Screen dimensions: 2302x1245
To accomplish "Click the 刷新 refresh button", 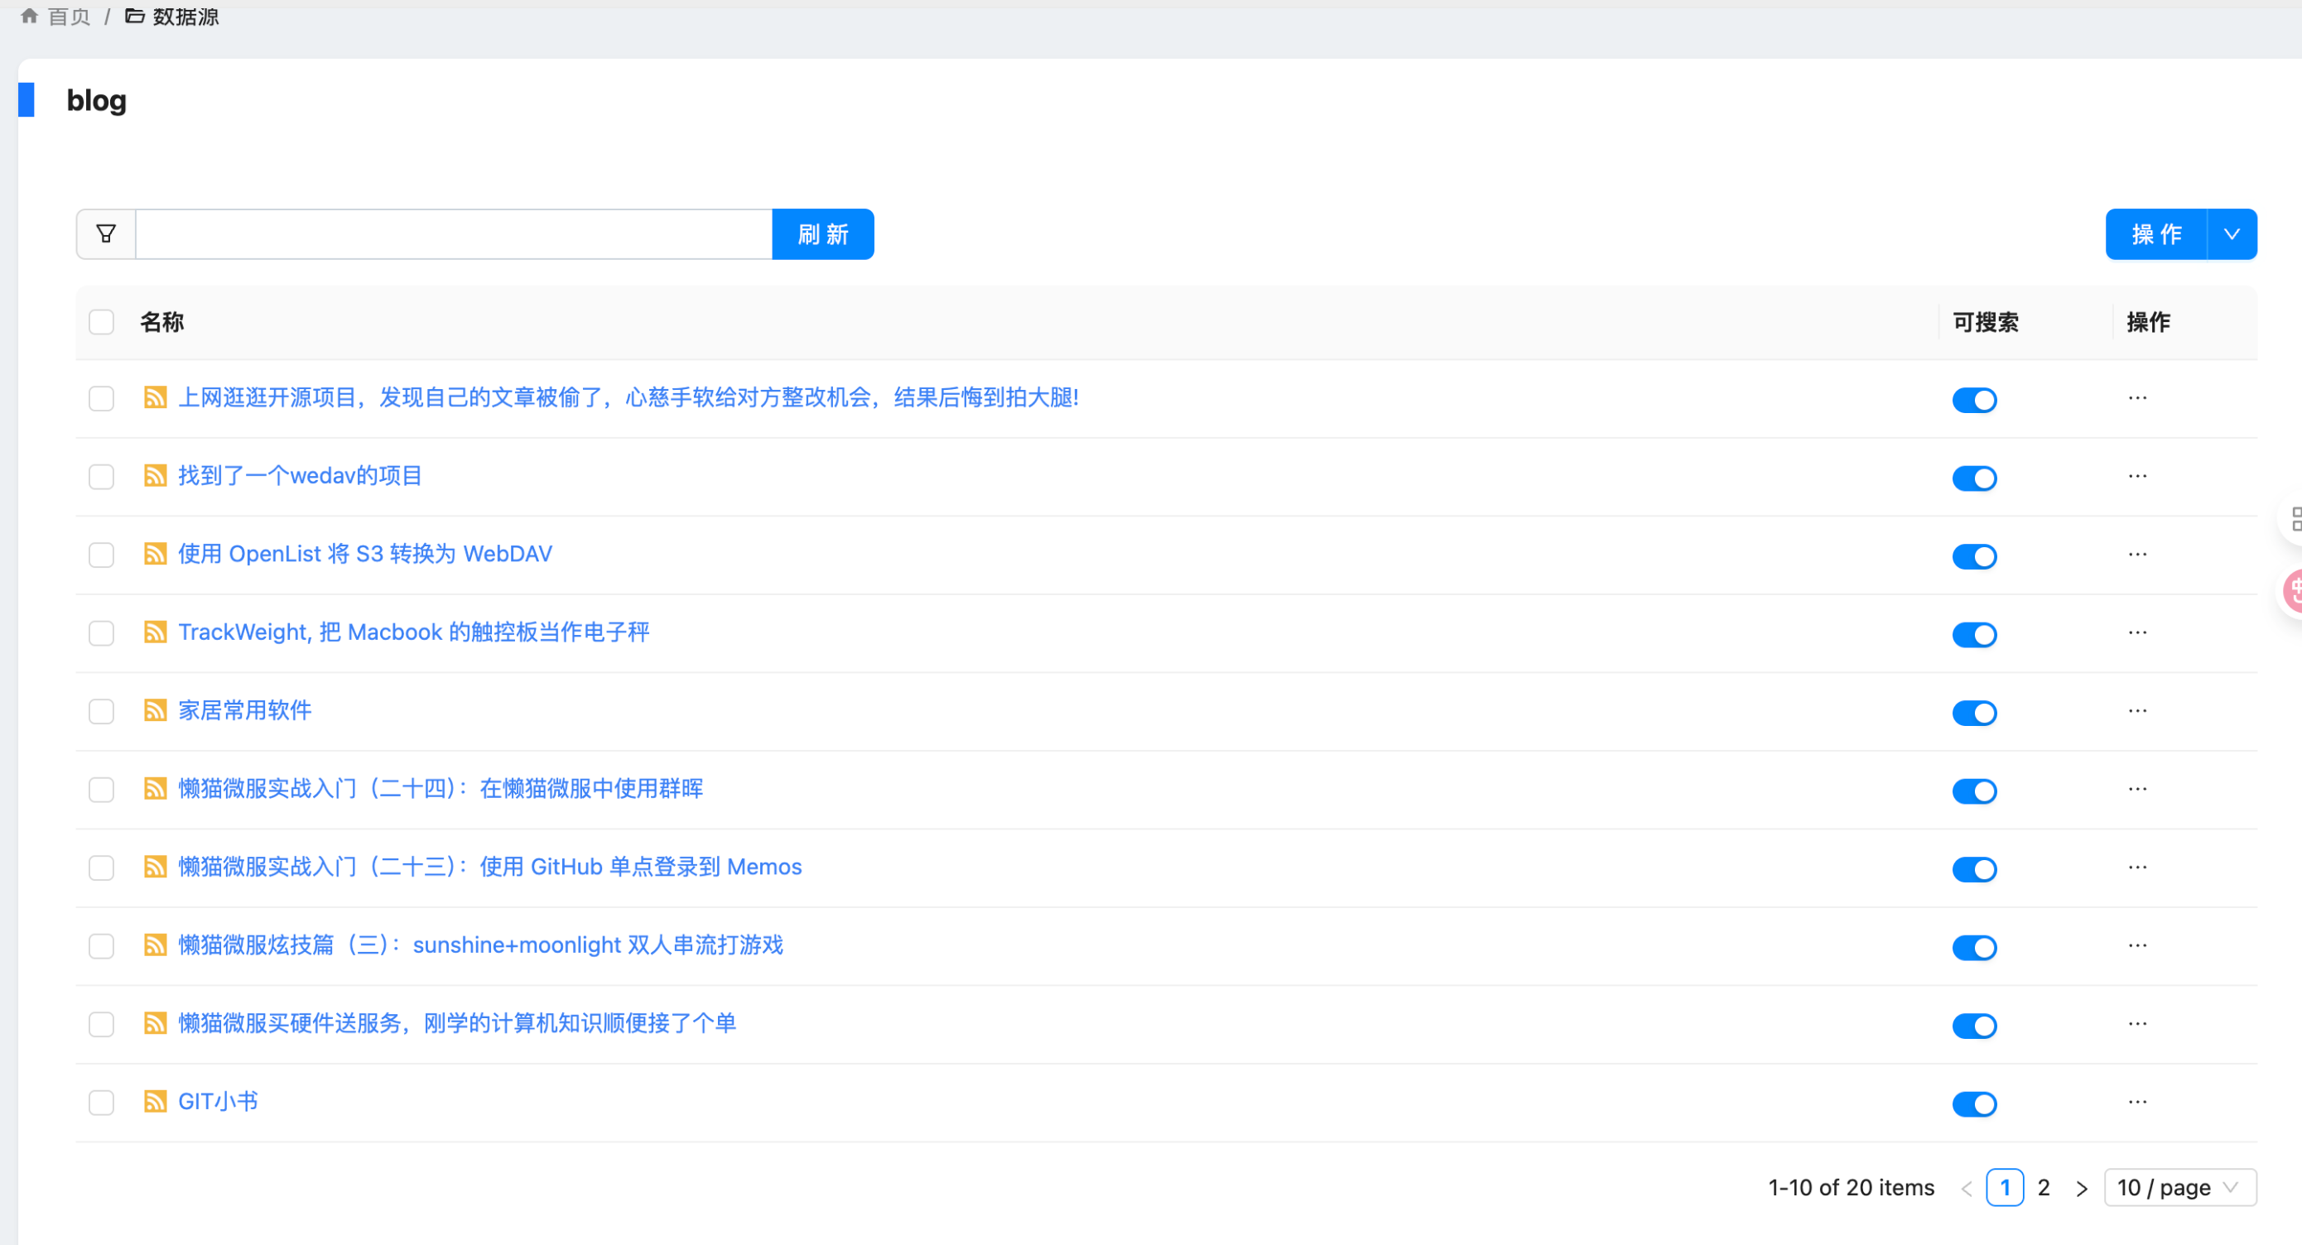I will (822, 234).
